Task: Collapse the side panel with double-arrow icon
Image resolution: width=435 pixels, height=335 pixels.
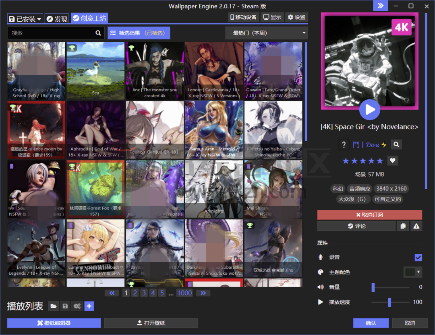Action: pyautogui.click(x=381, y=6)
